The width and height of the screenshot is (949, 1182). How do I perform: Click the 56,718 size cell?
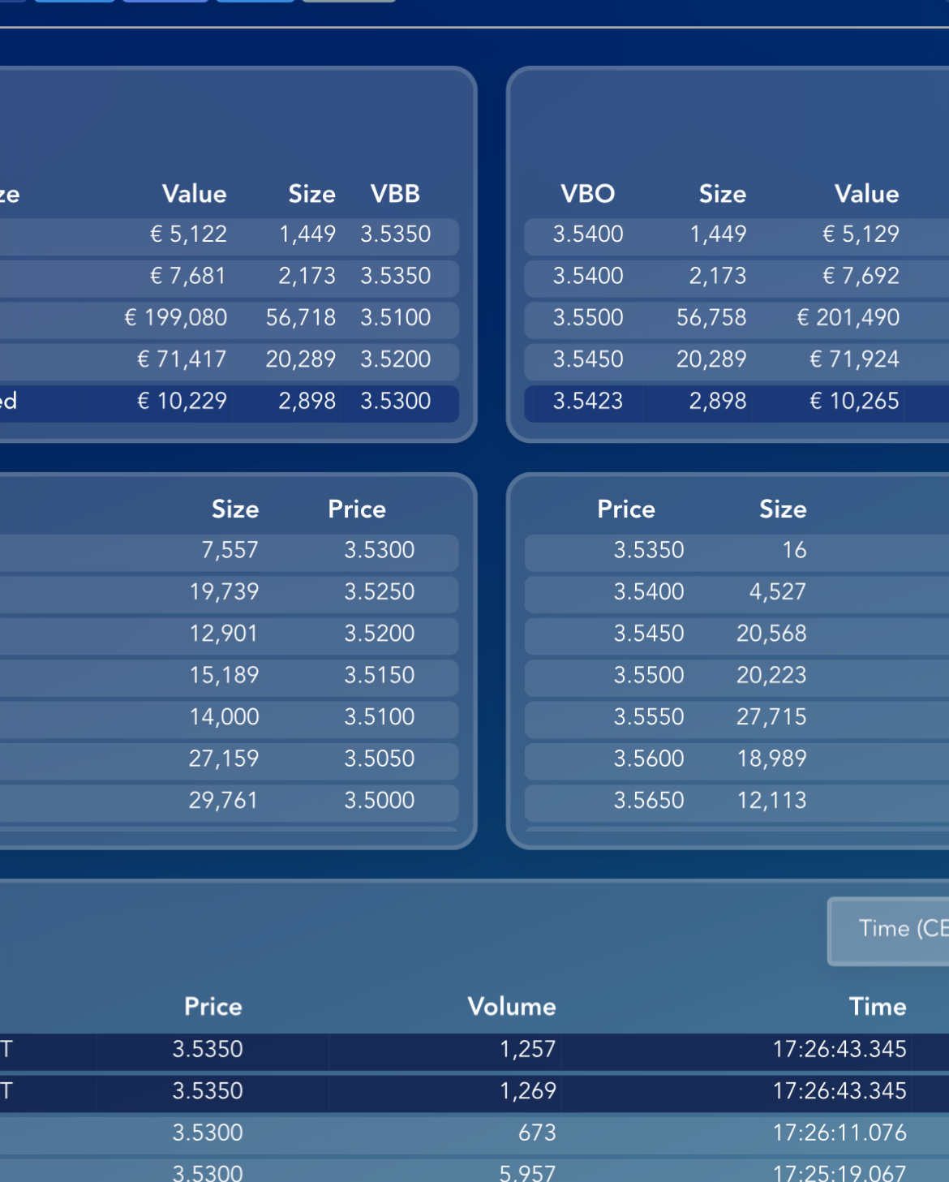301,317
